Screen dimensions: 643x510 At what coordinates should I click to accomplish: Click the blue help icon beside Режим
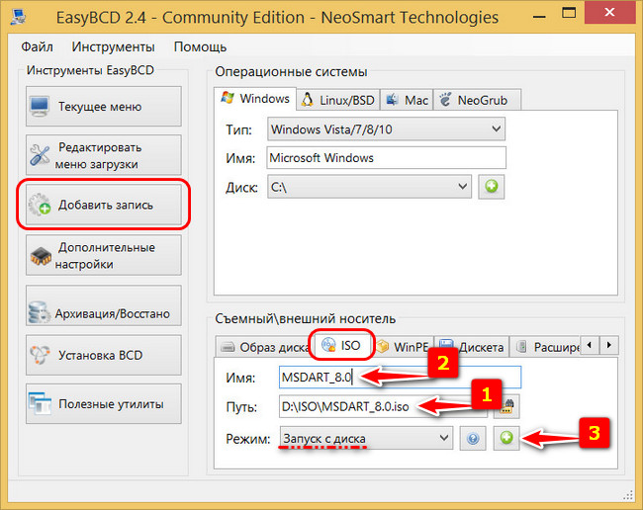click(473, 438)
